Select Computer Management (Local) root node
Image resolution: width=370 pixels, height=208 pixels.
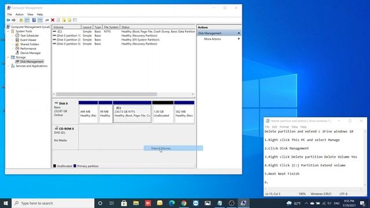point(30,27)
